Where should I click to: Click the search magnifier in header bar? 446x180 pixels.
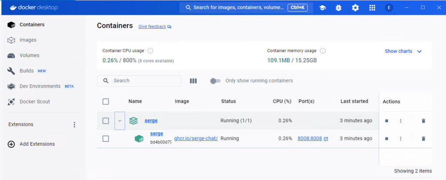tap(188, 8)
